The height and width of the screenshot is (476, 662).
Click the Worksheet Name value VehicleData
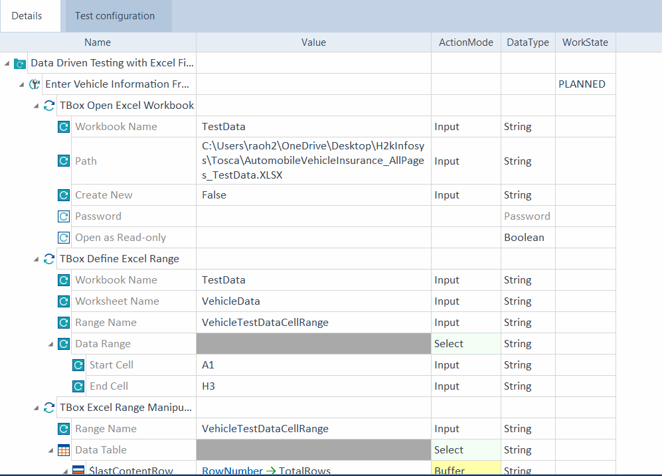tap(231, 301)
